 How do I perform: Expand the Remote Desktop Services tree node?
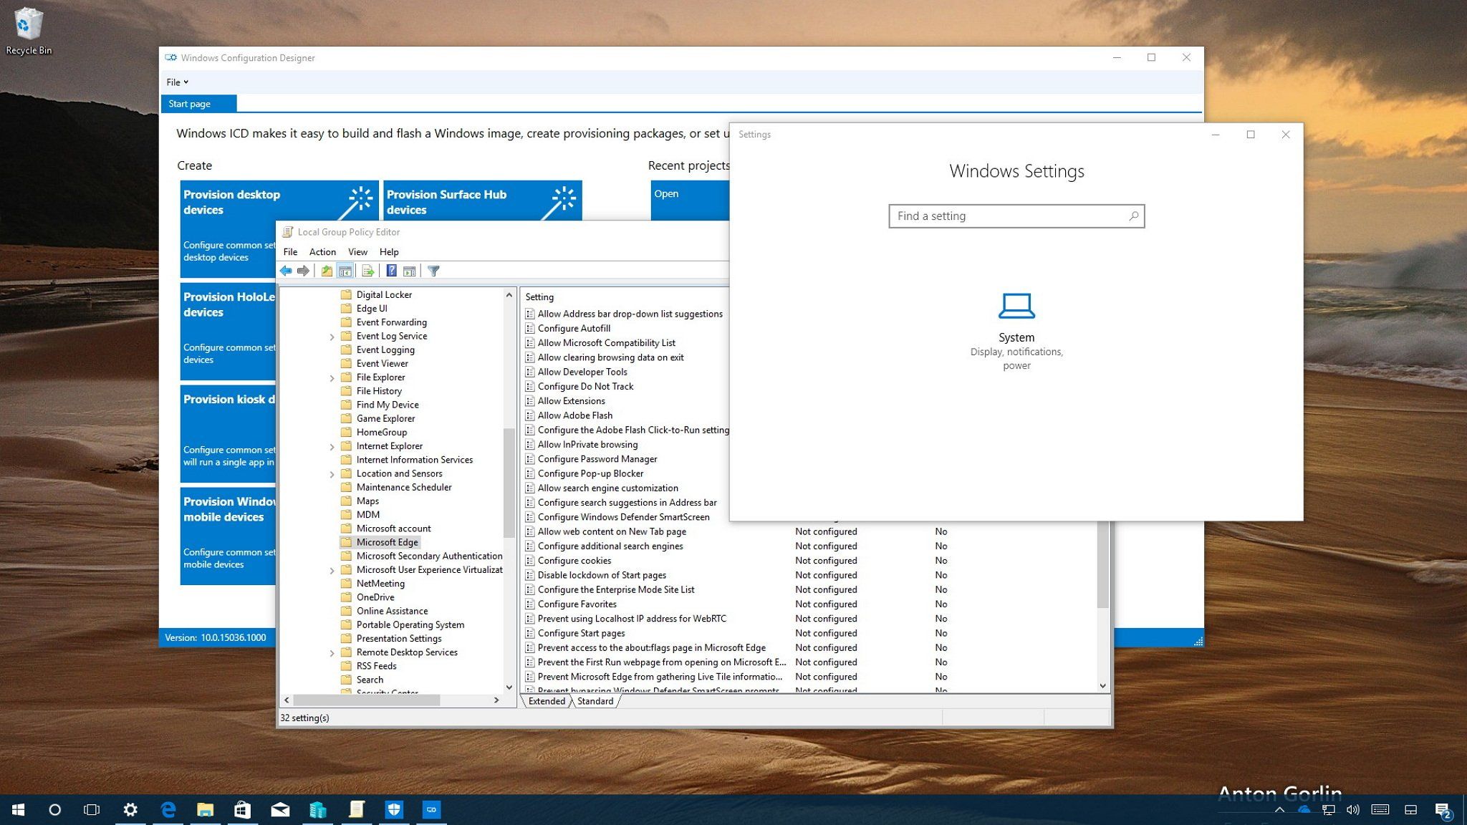click(332, 652)
